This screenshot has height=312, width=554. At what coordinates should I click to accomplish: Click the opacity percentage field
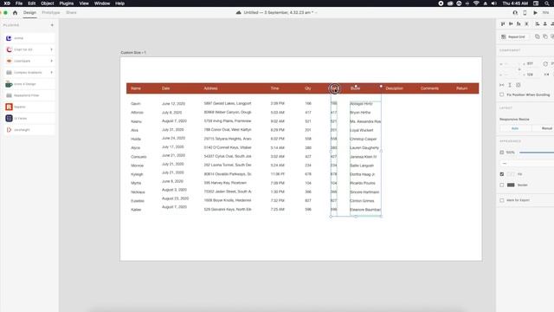click(x=510, y=153)
